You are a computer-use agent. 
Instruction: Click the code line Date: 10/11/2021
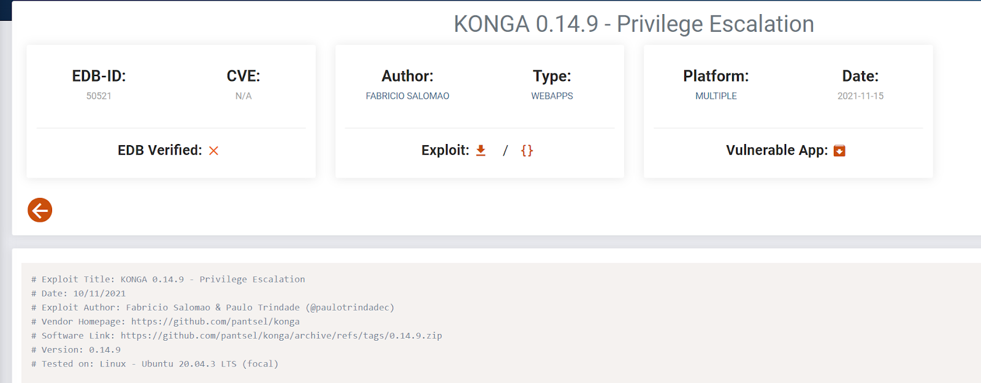point(78,294)
